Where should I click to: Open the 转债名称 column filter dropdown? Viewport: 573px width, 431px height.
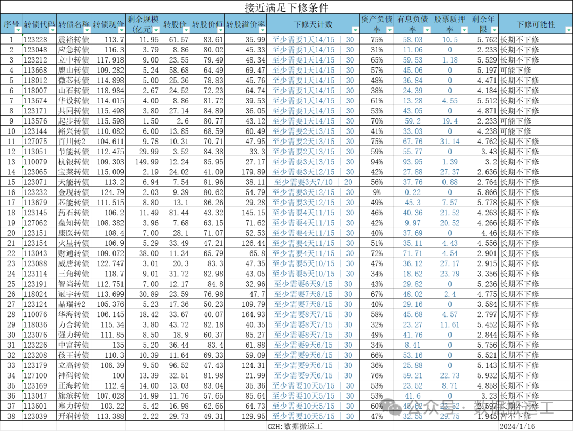tap(86, 30)
